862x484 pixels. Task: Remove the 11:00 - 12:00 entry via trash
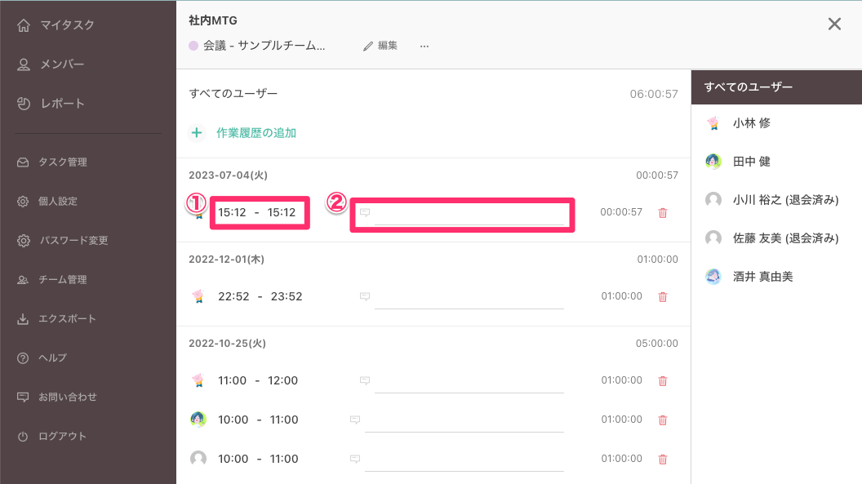[x=662, y=381]
